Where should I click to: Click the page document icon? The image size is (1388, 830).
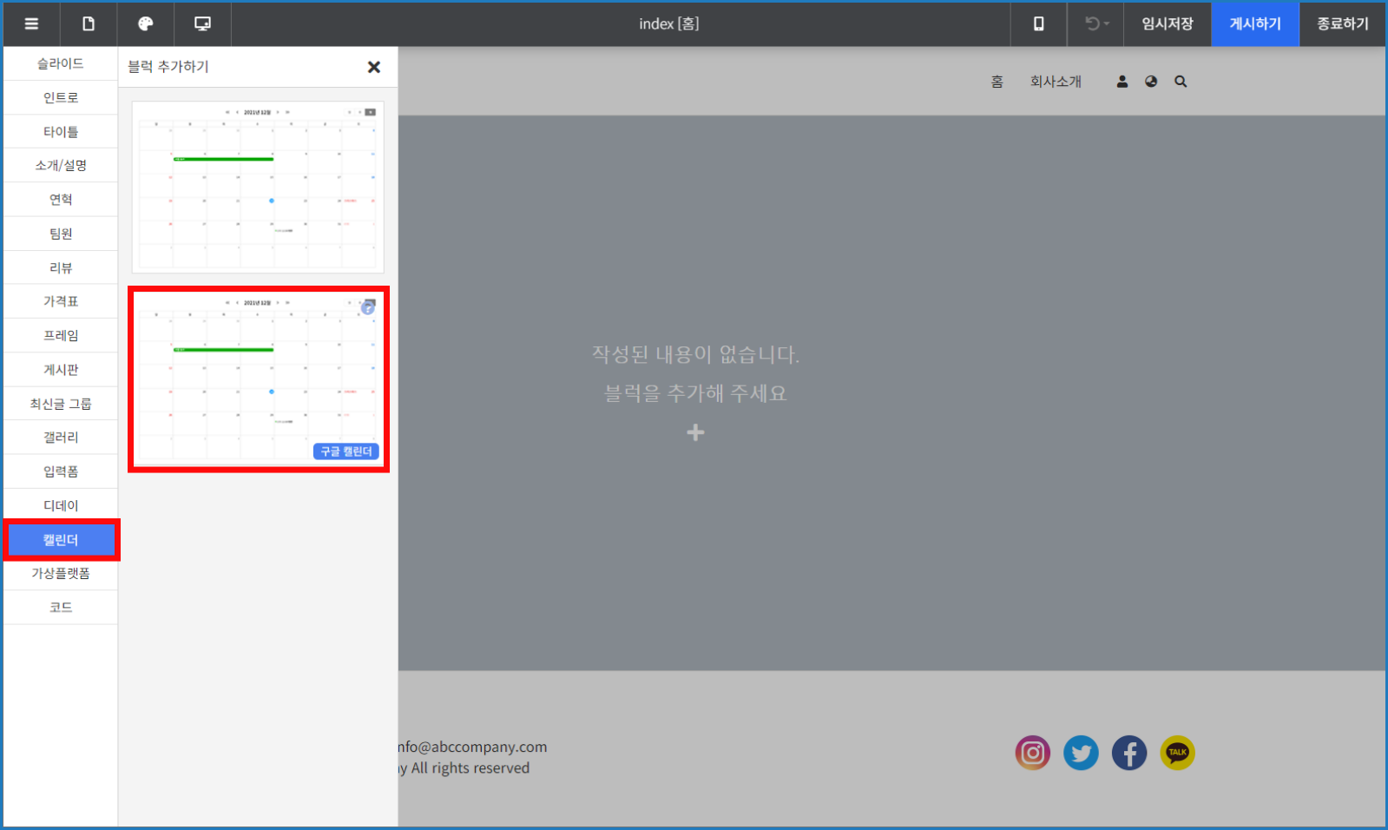89,23
